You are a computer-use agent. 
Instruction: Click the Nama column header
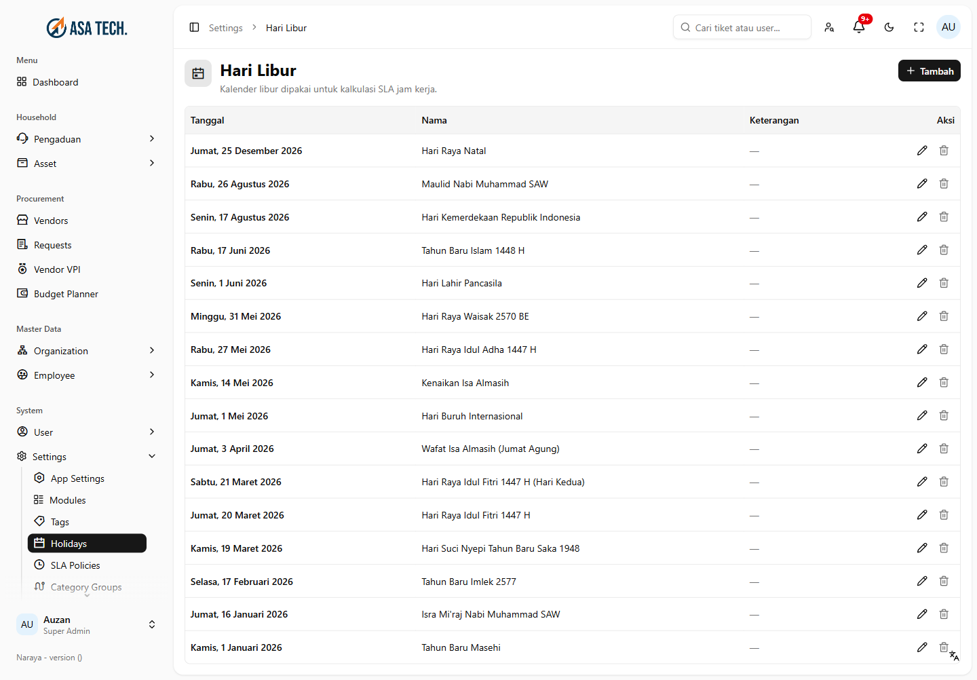[434, 120]
